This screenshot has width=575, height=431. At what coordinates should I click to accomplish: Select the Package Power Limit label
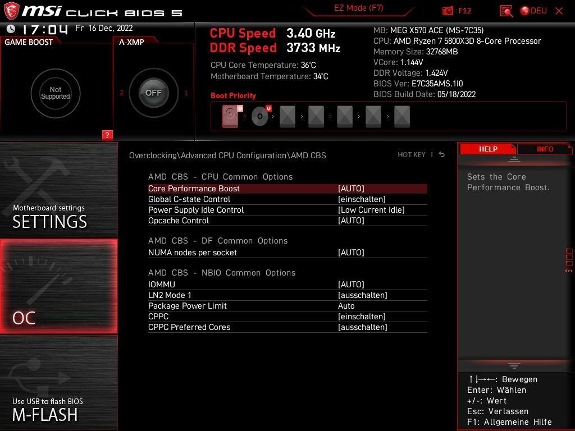tap(188, 306)
